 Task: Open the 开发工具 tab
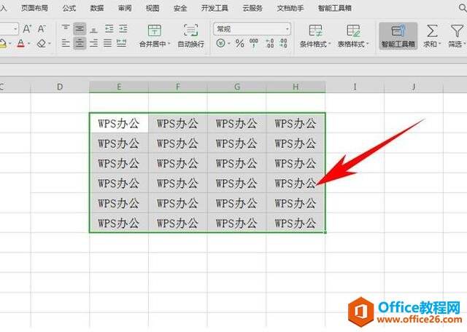pyautogui.click(x=215, y=8)
